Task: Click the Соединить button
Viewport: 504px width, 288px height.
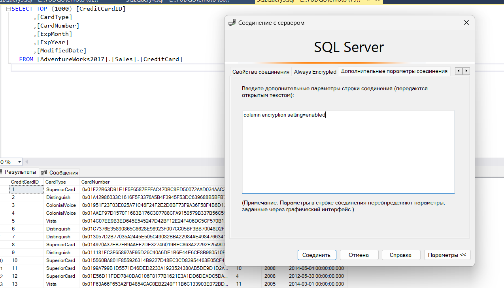Action: 317,255
